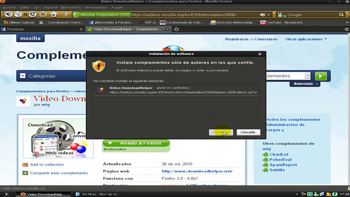Open the Archivo menu
The width and height of the screenshot is (350, 197).
click(9, 7)
